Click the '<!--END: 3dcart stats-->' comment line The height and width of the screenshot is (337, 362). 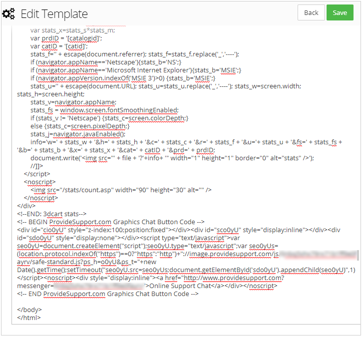52,214
